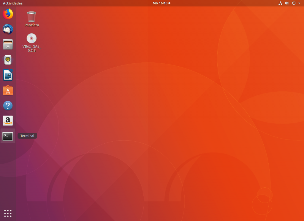Open Actividades overview
The height and width of the screenshot is (221, 304).
pos(12,3)
